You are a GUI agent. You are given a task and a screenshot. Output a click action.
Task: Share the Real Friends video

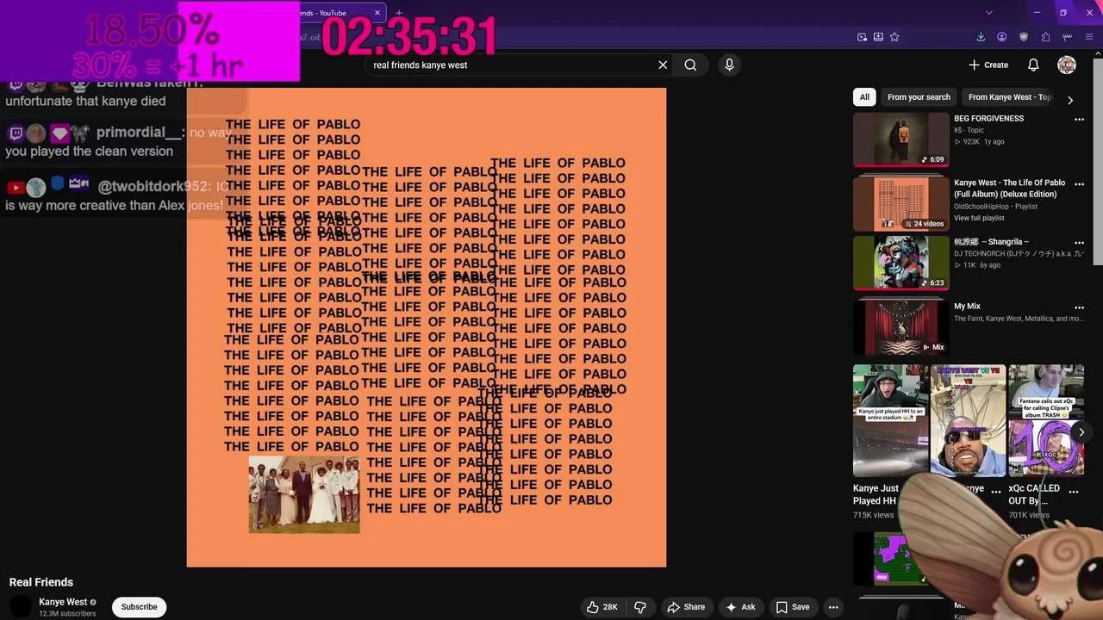pyautogui.click(x=686, y=607)
